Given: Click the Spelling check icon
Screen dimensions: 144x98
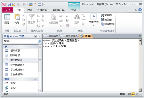Looking at the screenshot, I should pyautogui.click(x=67, y=21).
